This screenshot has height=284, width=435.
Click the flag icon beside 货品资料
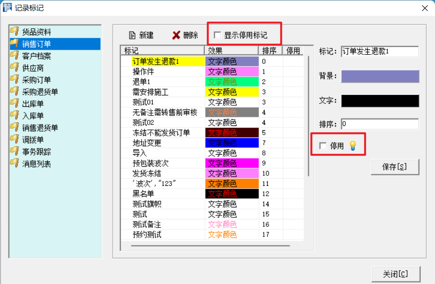14,31
